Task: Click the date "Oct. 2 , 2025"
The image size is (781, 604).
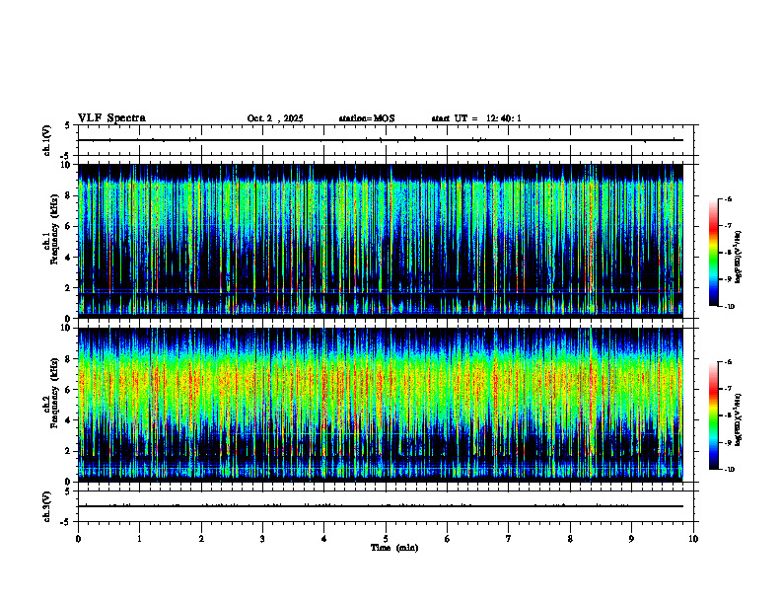Action: click(x=275, y=118)
